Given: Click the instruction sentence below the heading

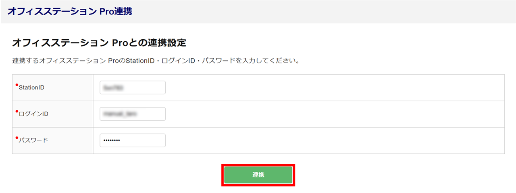Looking at the screenshot, I should point(155,62).
